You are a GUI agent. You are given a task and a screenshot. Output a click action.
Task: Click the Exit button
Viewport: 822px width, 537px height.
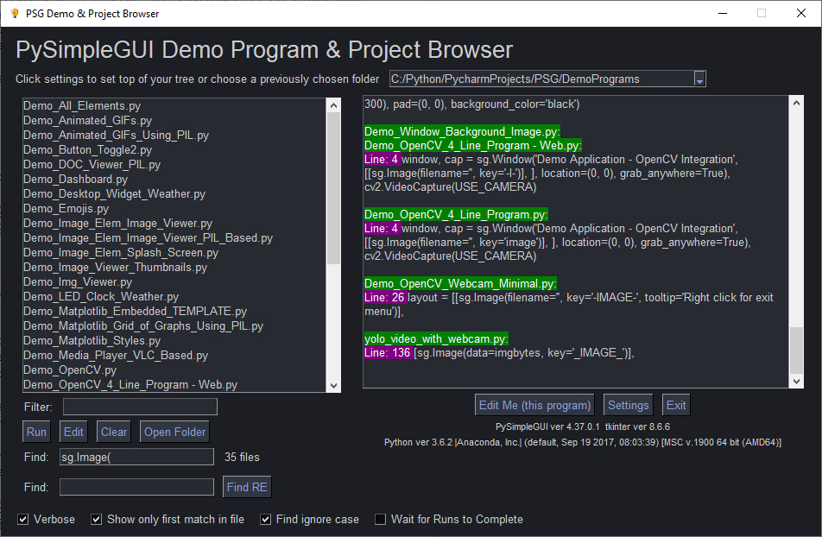pos(676,405)
